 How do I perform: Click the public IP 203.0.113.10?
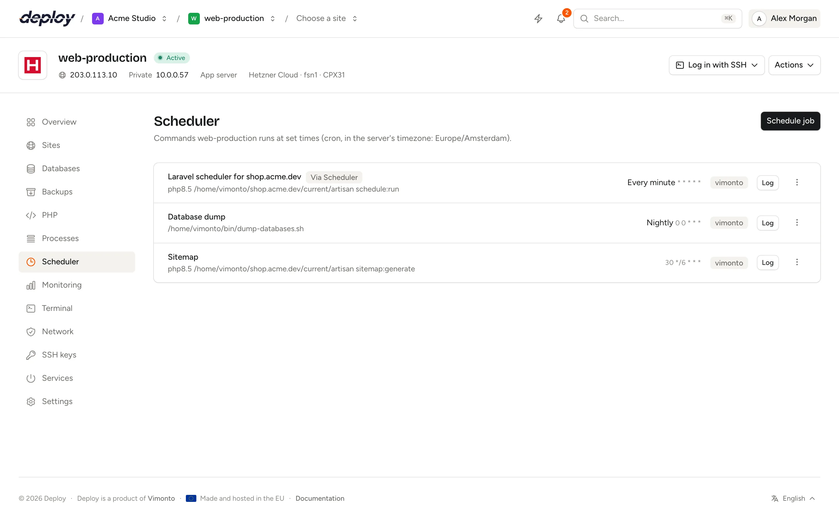pyautogui.click(x=93, y=75)
